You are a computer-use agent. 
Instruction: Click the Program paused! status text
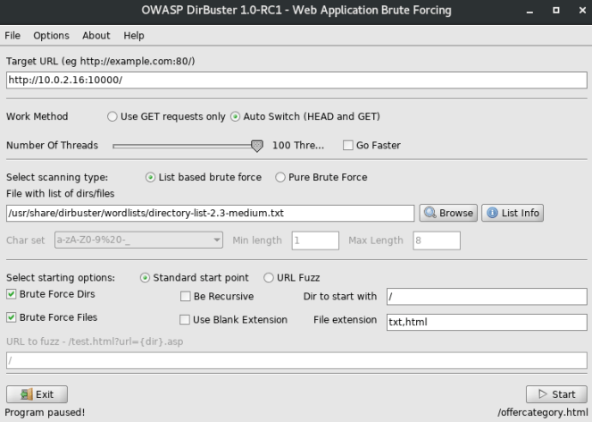point(45,412)
